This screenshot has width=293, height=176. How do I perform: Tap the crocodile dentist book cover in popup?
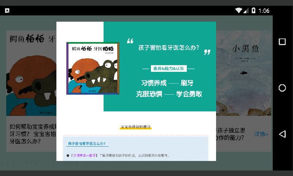(93, 69)
